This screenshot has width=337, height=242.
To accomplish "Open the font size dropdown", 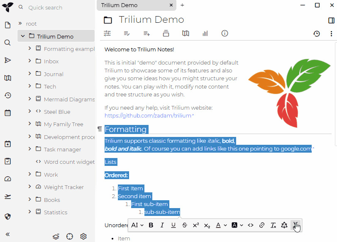I will pyautogui.click(x=137, y=225).
